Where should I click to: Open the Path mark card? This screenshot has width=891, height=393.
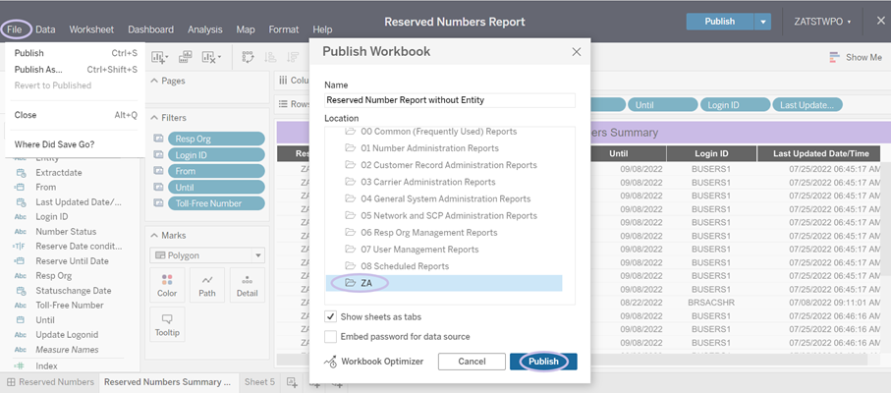[207, 285]
